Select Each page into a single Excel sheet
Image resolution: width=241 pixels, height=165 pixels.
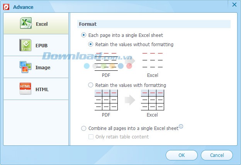(83, 35)
